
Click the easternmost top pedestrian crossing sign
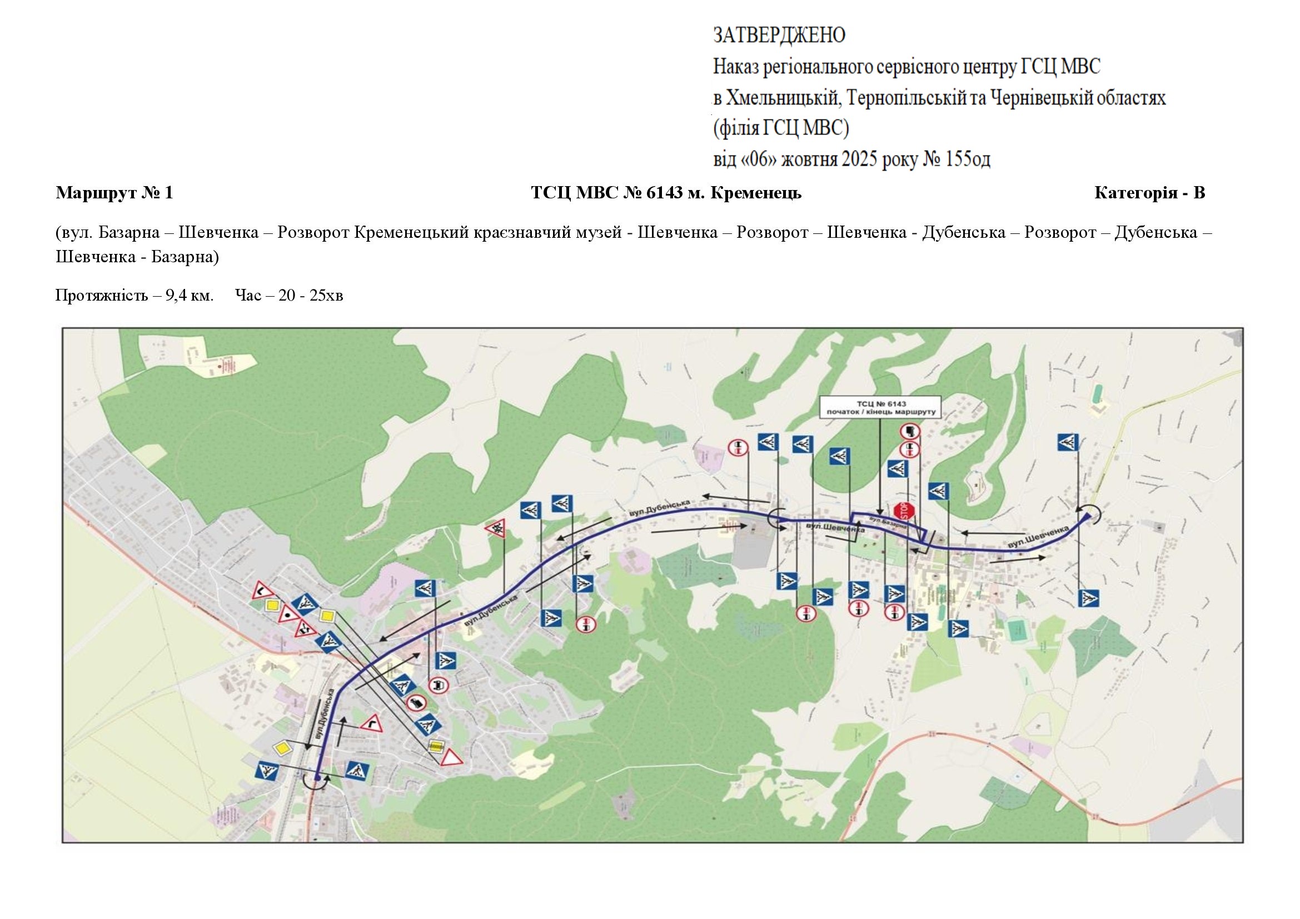coord(1067,442)
